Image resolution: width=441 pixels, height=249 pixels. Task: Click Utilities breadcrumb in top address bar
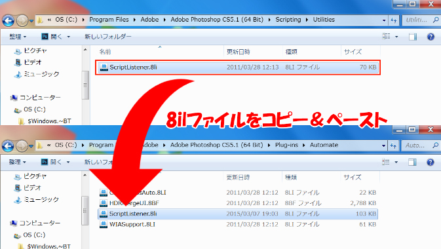pyautogui.click(x=324, y=20)
